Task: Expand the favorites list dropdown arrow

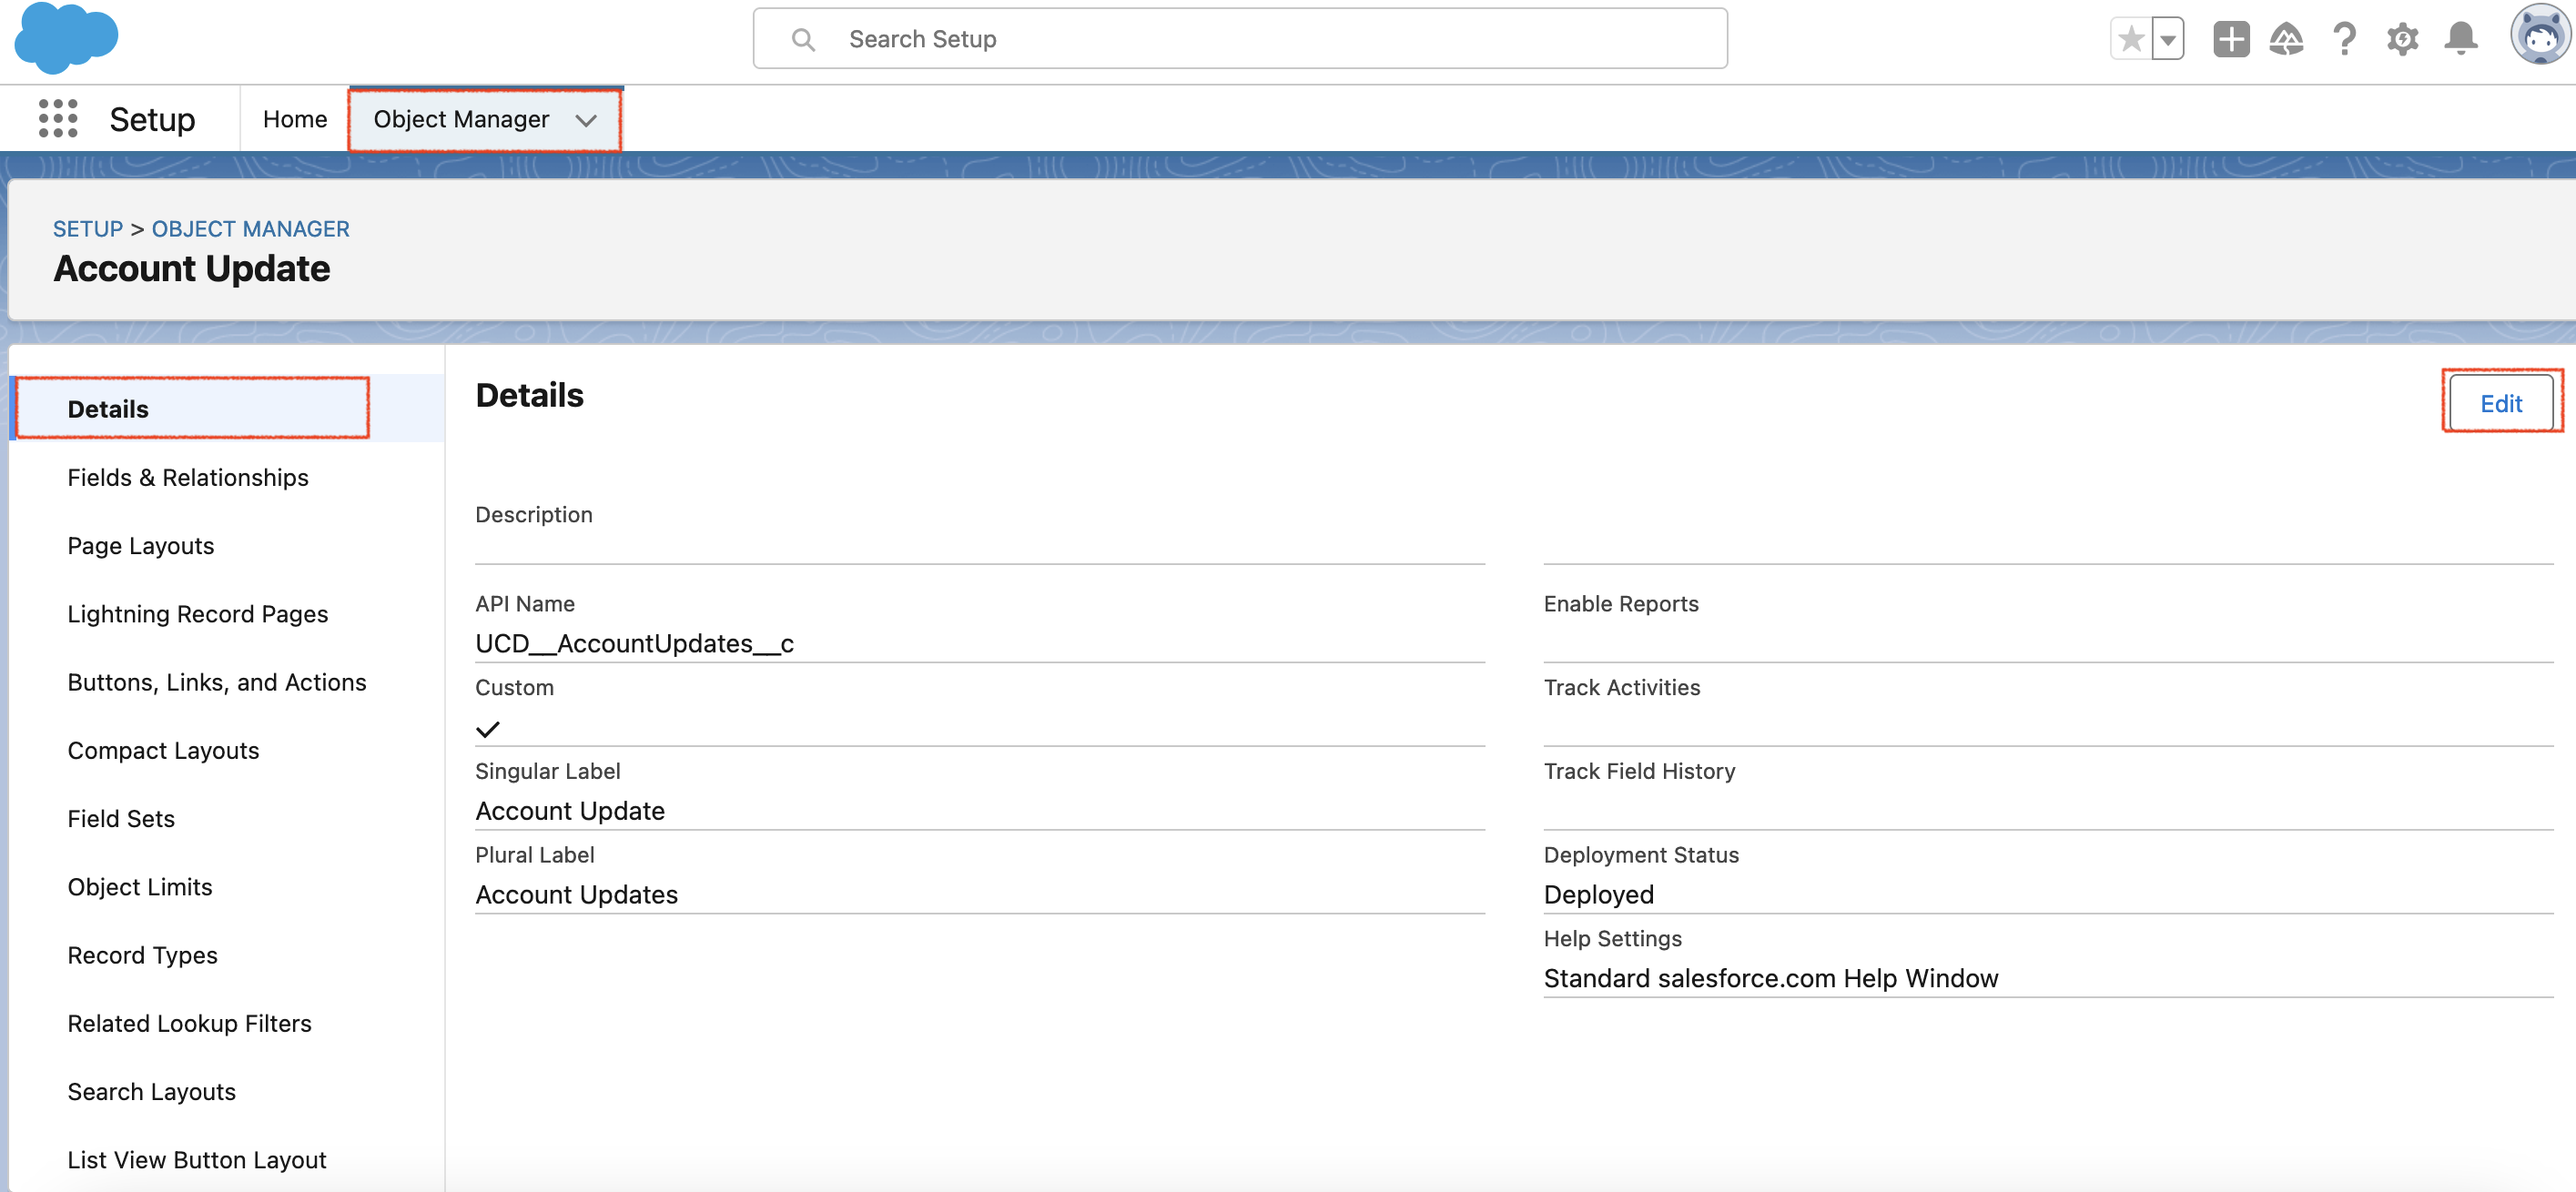Action: pyautogui.click(x=2167, y=40)
